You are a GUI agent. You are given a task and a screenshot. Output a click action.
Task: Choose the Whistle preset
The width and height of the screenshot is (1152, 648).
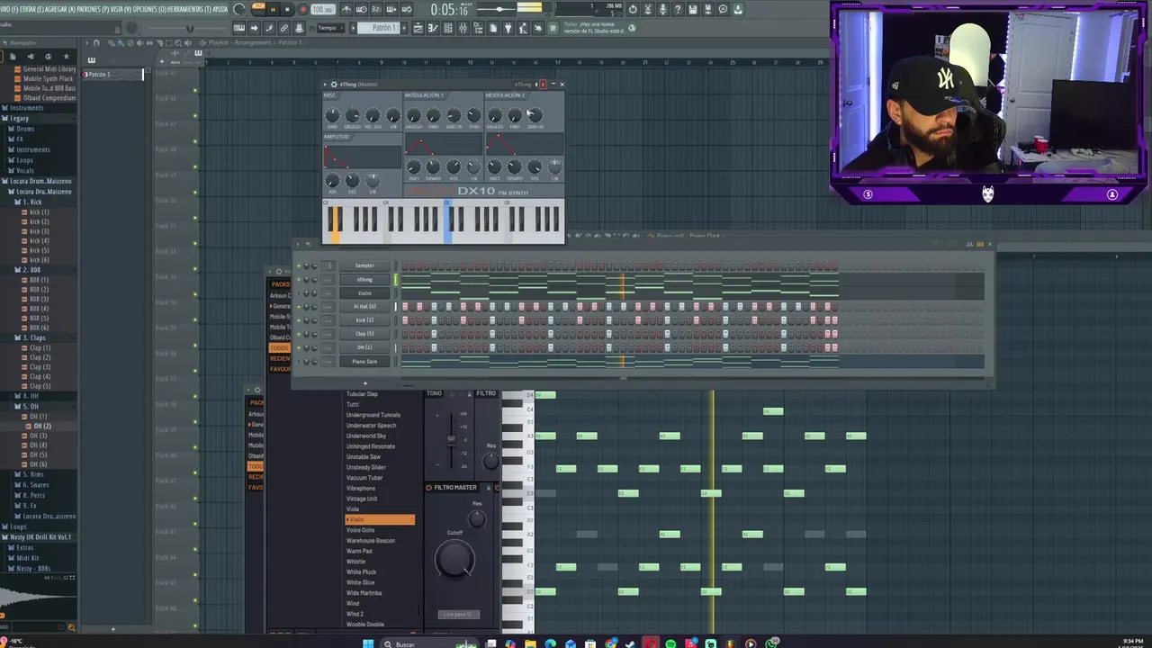(355, 562)
